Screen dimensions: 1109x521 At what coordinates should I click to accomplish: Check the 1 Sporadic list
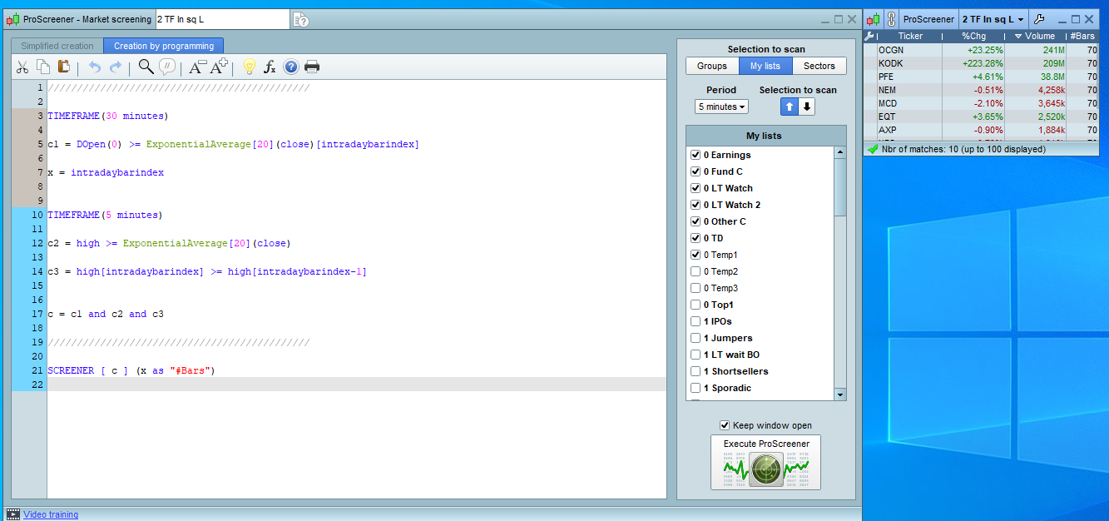696,388
